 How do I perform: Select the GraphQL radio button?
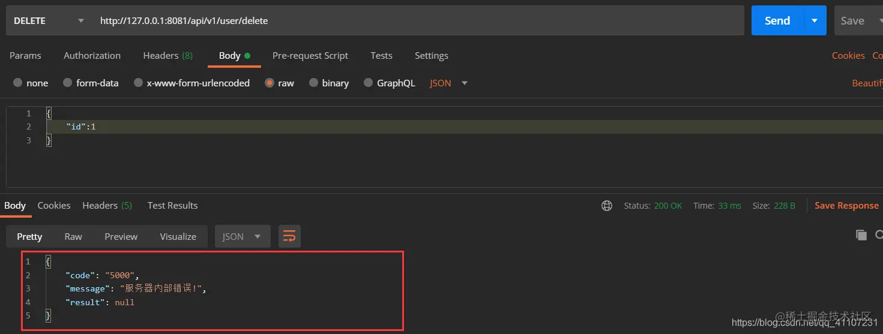369,83
